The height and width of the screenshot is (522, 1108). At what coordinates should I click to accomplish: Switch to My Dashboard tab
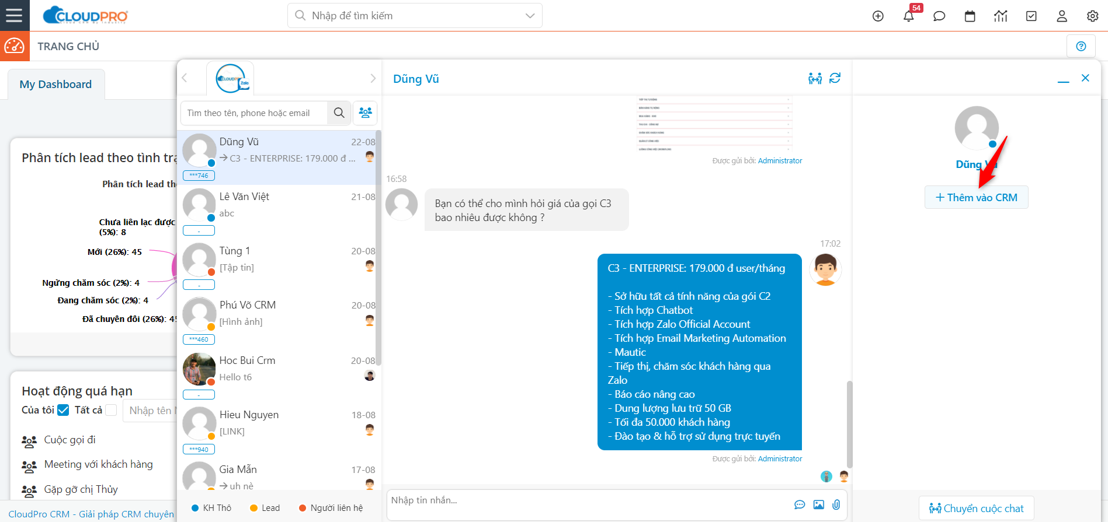[x=56, y=85]
